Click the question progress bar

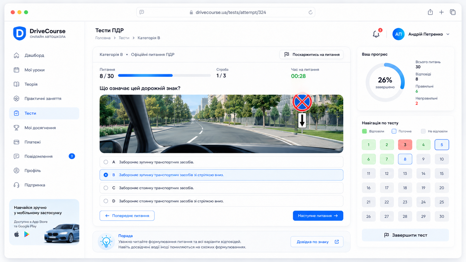click(164, 75)
